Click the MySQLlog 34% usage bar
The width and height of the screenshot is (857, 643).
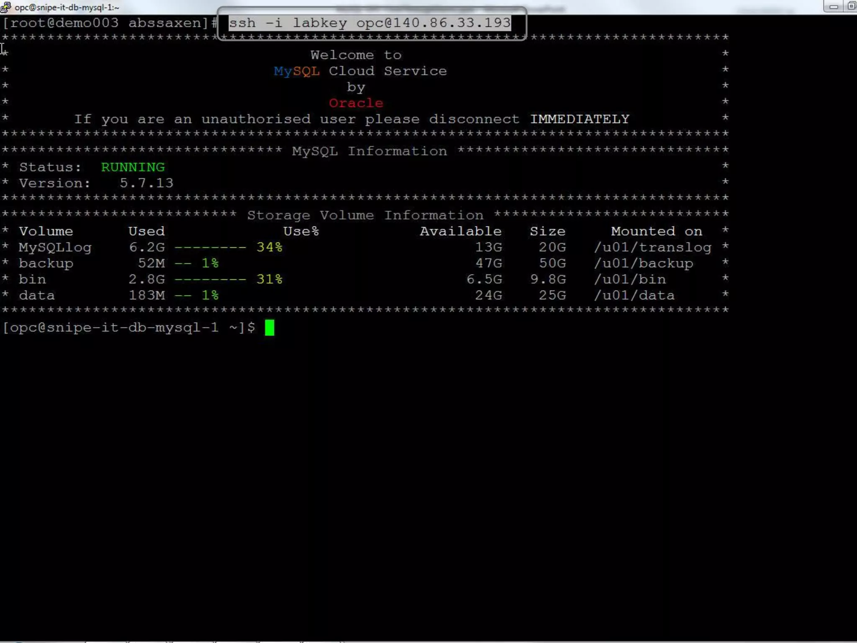pyautogui.click(x=228, y=247)
